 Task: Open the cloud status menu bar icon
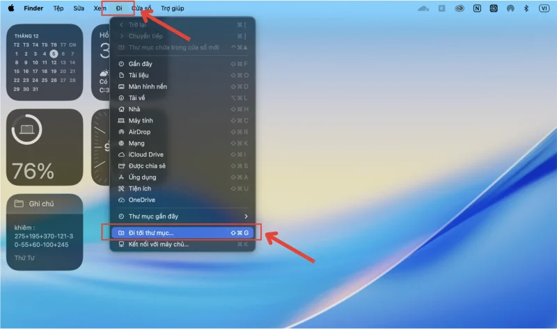(423, 8)
